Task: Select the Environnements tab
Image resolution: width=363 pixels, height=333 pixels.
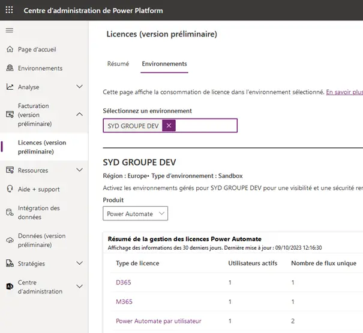Action: [x=164, y=63]
